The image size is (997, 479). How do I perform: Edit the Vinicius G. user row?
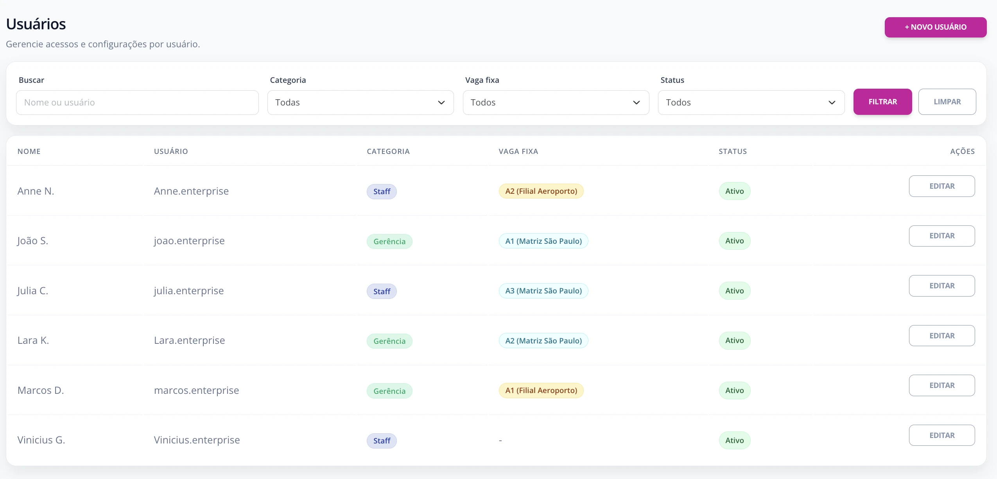[941, 435]
